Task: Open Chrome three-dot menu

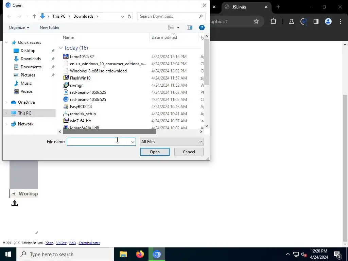Action: point(341,21)
